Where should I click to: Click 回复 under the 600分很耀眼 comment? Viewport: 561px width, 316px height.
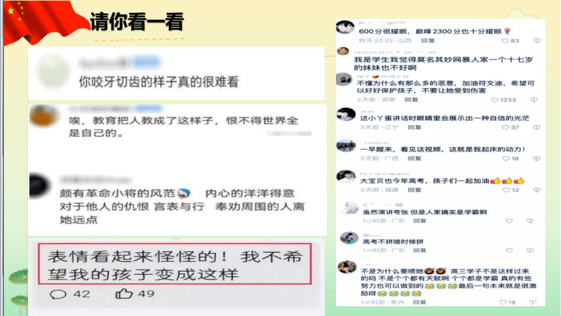428,40
